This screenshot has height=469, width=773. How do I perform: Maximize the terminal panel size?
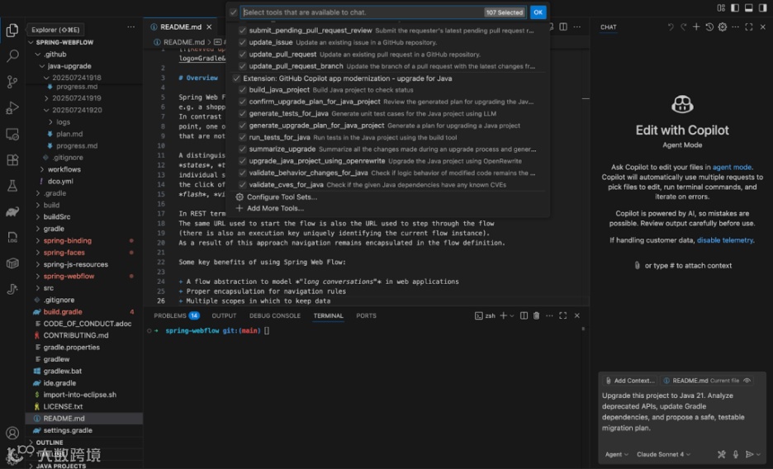point(563,315)
